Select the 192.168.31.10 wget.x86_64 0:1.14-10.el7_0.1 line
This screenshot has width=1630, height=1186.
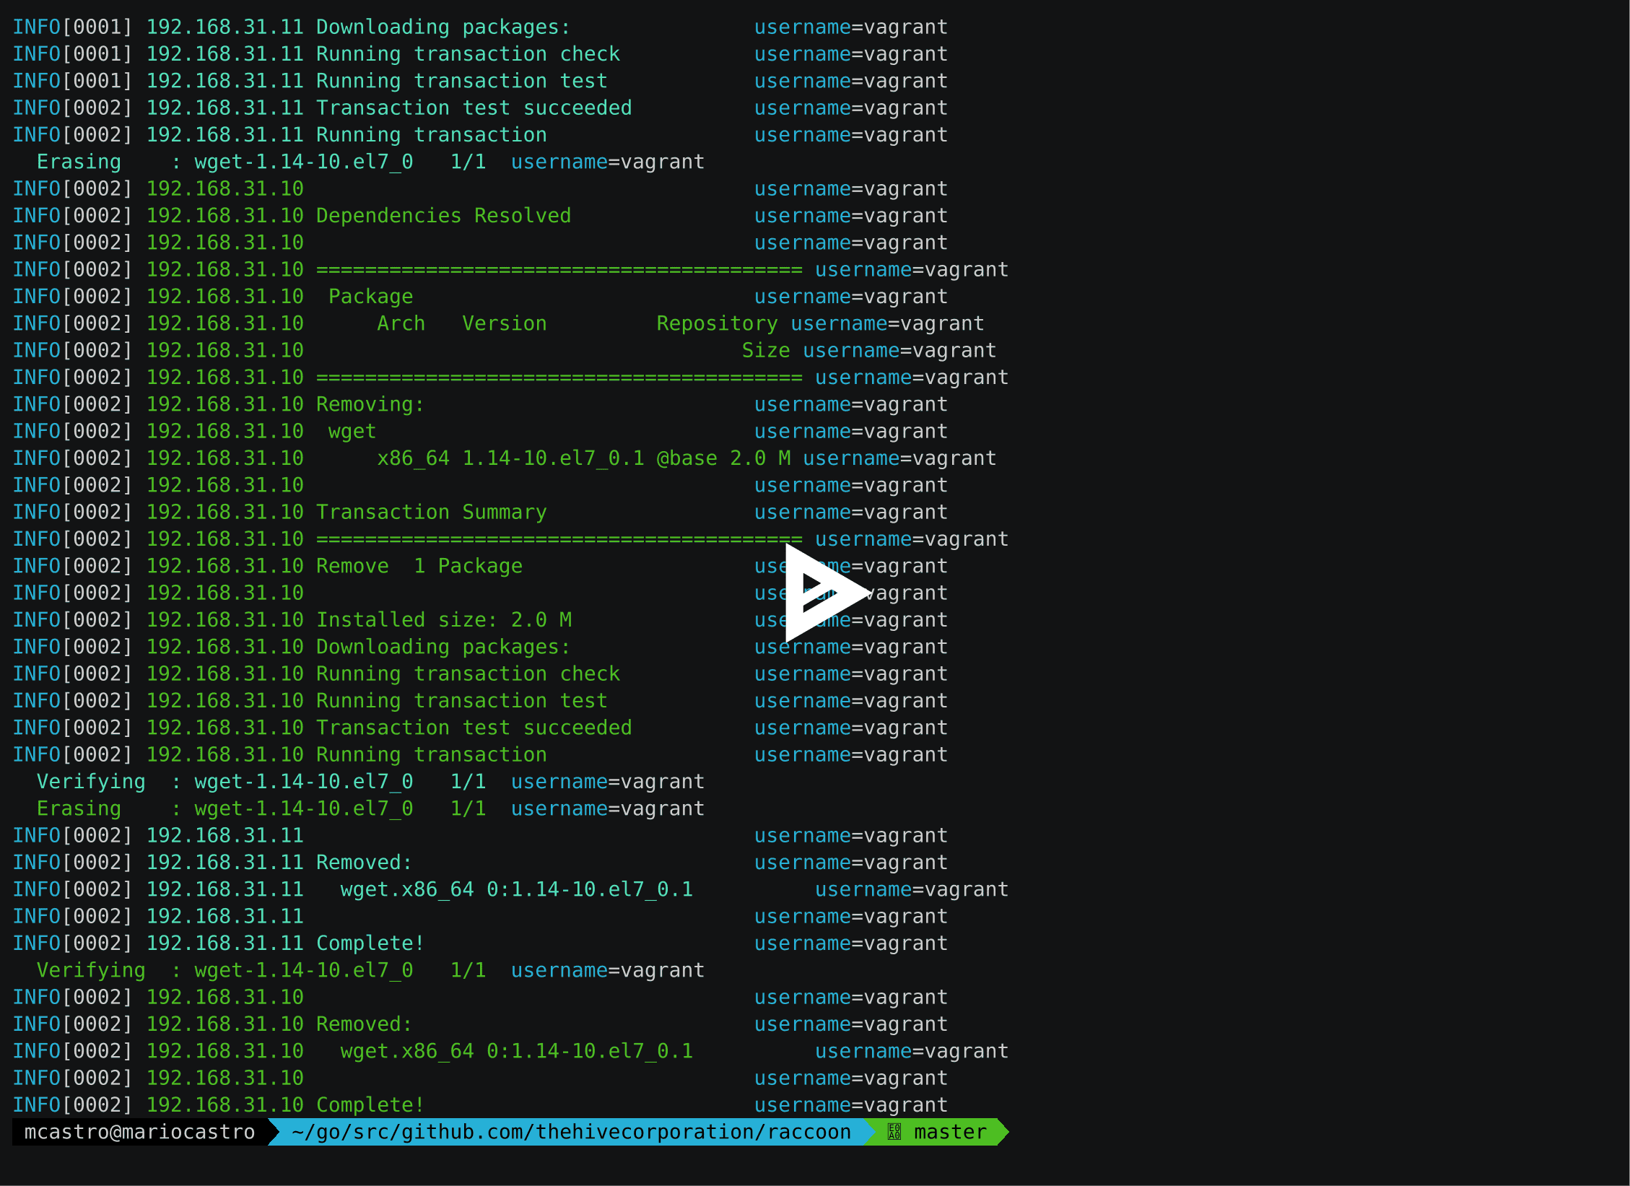(510, 1051)
